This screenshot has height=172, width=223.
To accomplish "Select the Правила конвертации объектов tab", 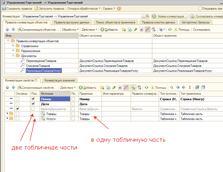I will [26, 22].
